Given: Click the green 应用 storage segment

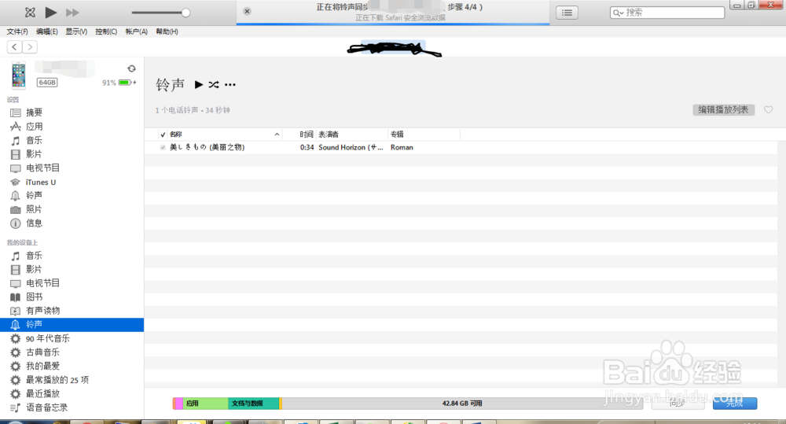Looking at the screenshot, I should click(205, 404).
